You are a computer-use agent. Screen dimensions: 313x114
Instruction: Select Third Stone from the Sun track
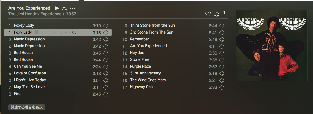coord(152,26)
